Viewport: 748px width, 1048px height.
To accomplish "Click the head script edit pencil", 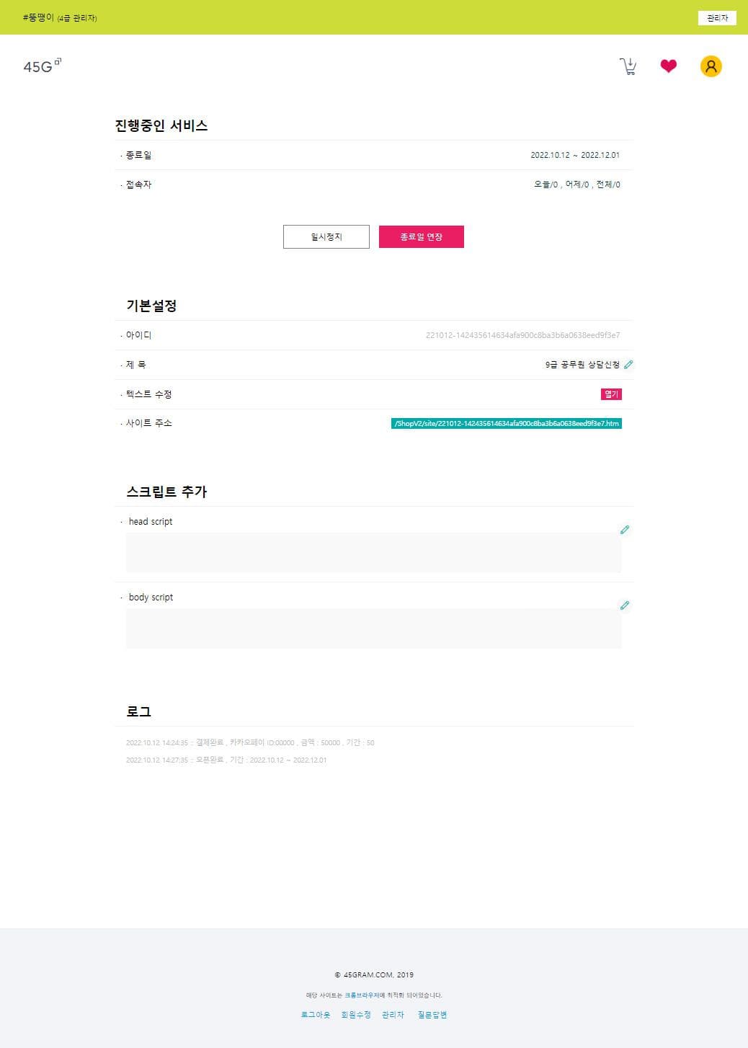I will pyautogui.click(x=625, y=530).
